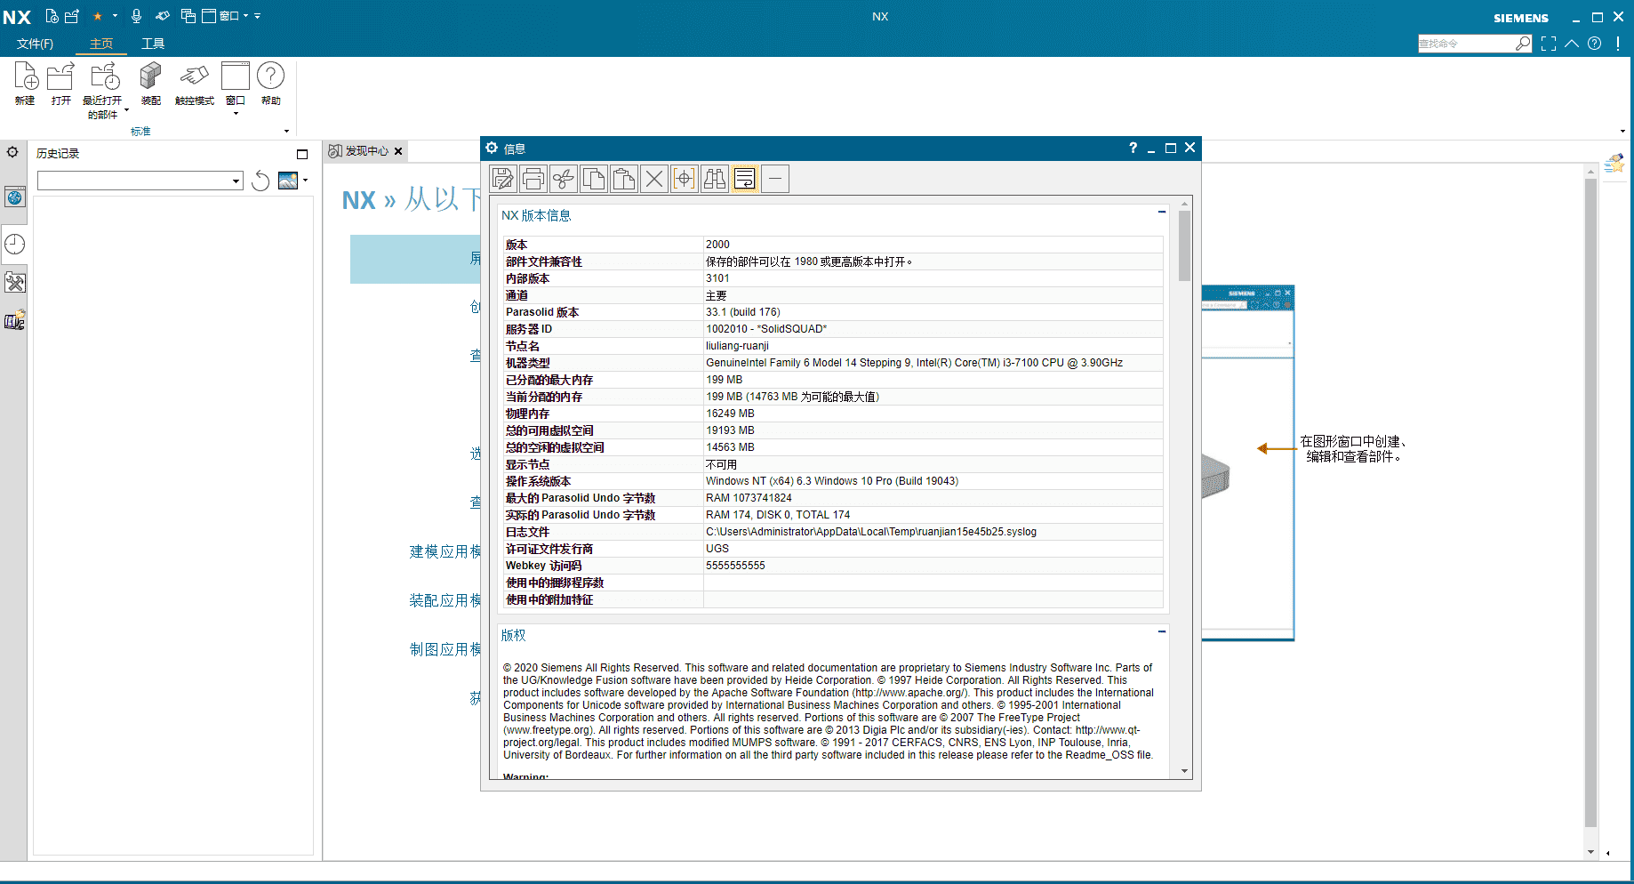Open the Web Browser sidebar tab
This screenshot has width=1634, height=884.
pyautogui.click(x=15, y=197)
